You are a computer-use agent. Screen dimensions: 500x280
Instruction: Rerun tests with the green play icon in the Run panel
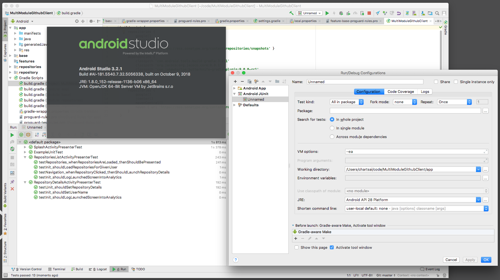click(x=12, y=135)
